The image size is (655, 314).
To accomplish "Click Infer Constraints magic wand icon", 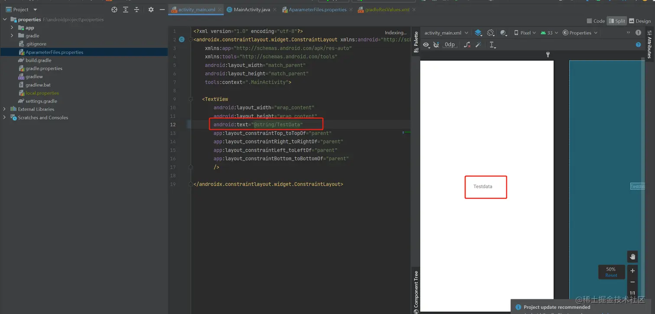I will tap(479, 45).
